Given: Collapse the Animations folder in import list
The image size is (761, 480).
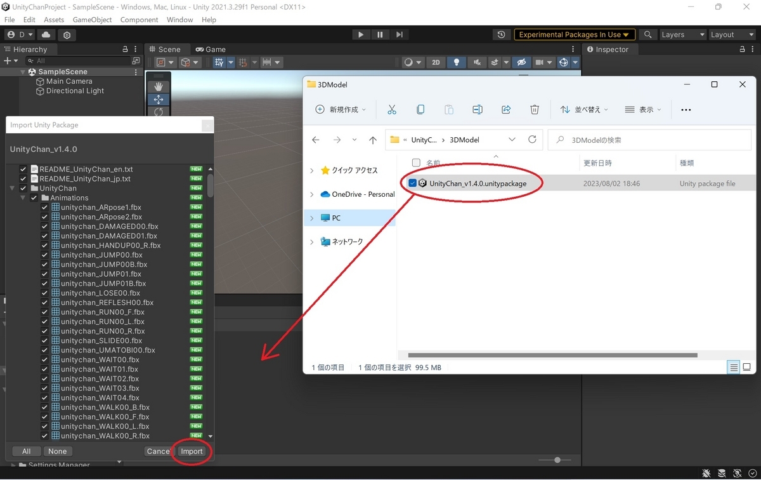Looking at the screenshot, I should point(23,198).
